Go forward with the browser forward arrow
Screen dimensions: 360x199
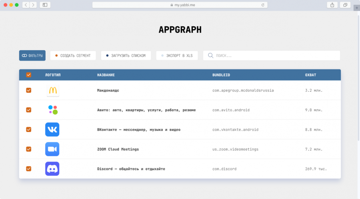point(33,5)
